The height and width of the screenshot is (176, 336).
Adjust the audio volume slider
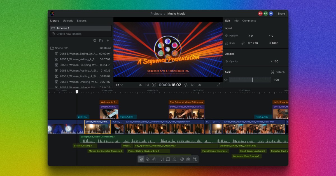(x=250, y=80)
